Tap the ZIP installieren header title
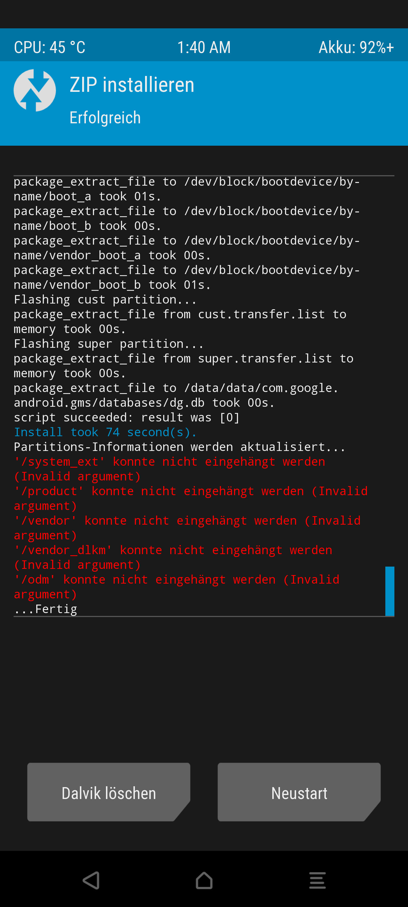408x907 pixels. 132,85
